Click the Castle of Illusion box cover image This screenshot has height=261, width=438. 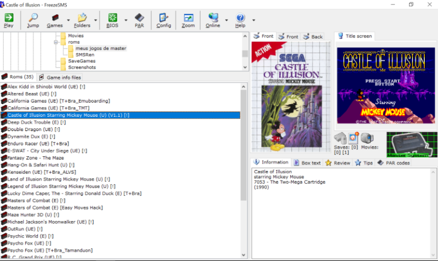pos(291,97)
